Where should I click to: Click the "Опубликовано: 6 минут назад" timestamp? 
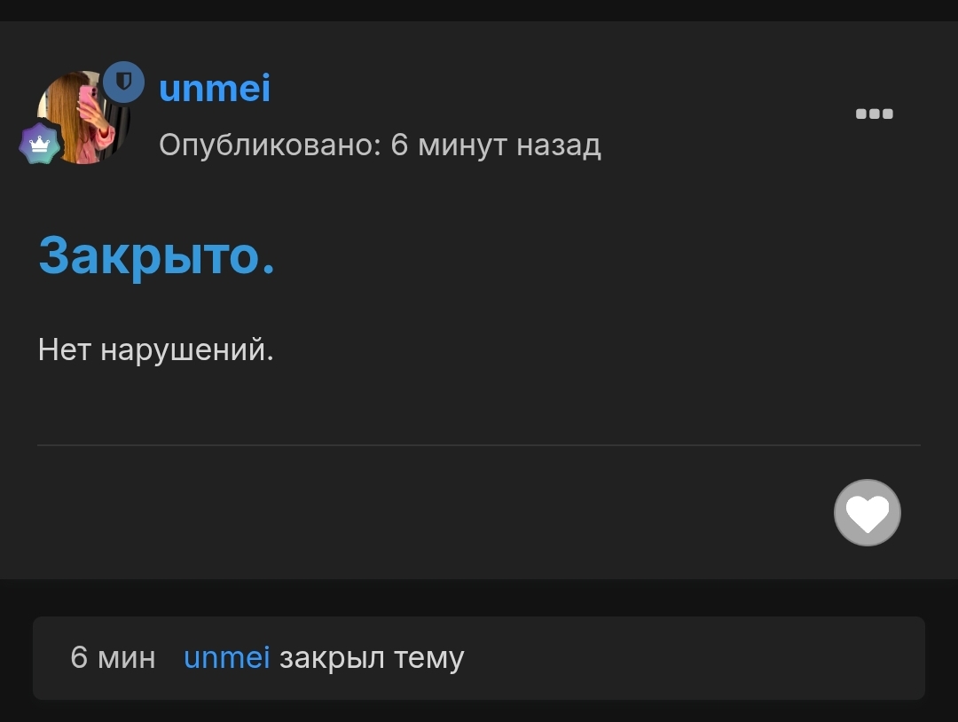(x=380, y=145)
